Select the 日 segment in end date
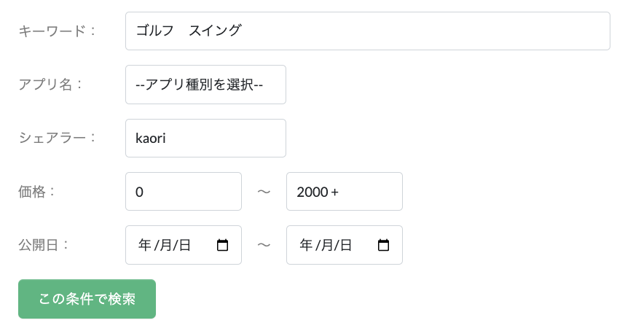The width and height of the screenshot is (625, 331). pyautogui.click(x=346, y=245)
